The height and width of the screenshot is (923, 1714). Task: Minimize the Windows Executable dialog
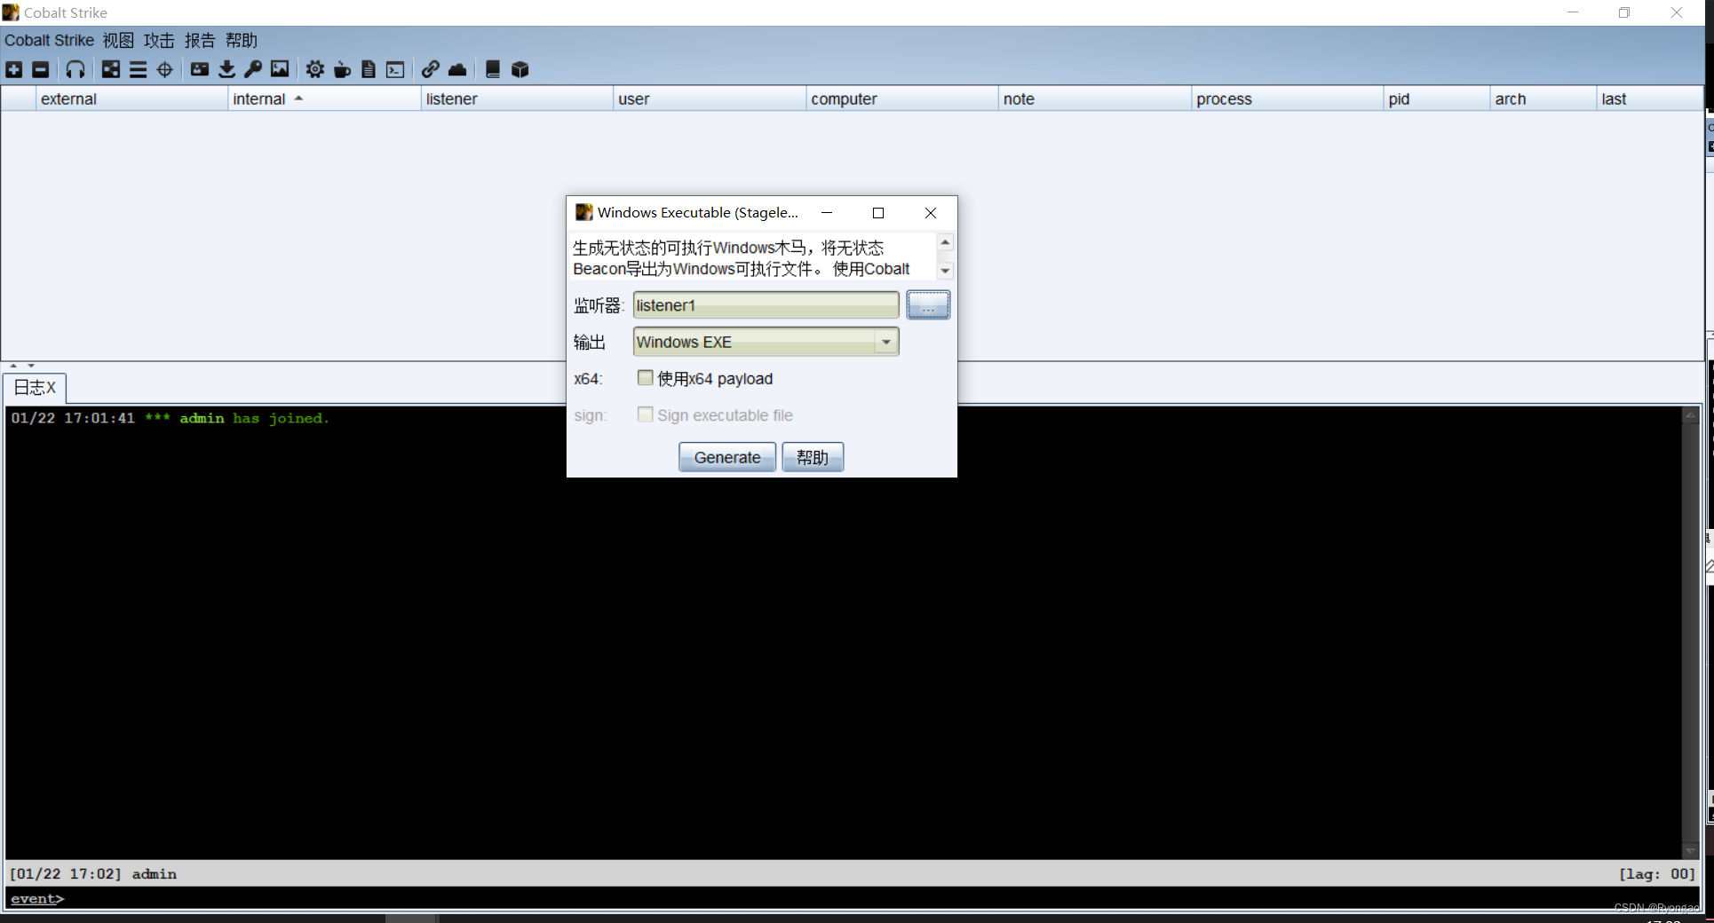[x=827, y=213]
